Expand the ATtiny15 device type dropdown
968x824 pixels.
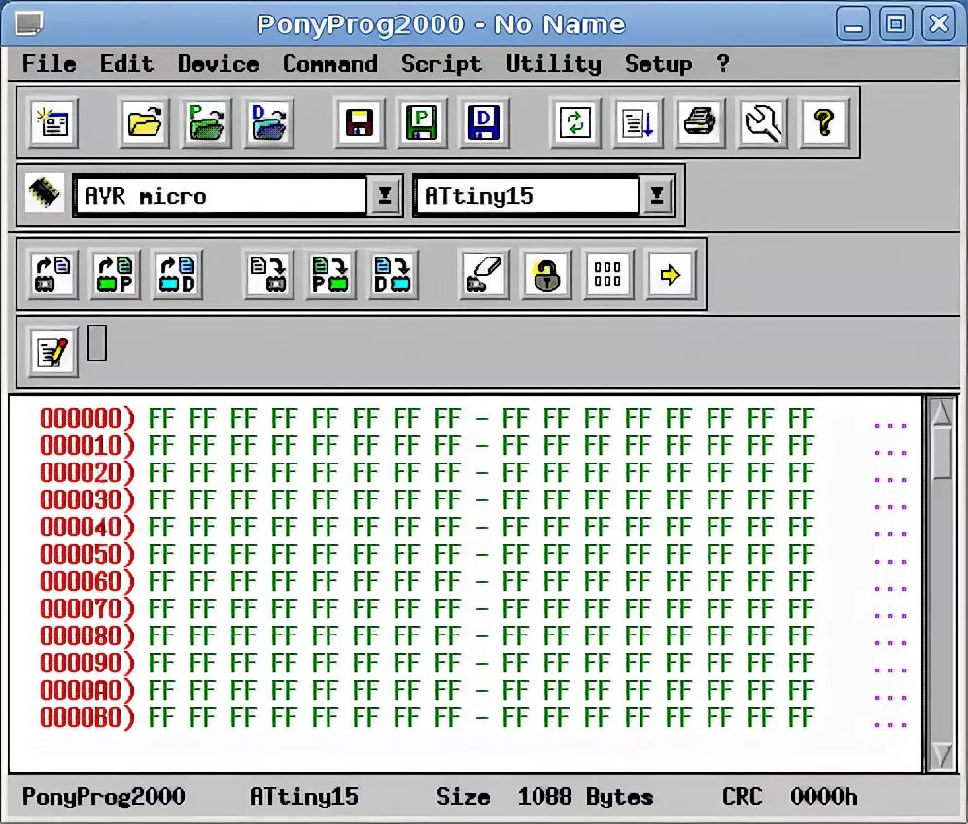click(657, 195)
